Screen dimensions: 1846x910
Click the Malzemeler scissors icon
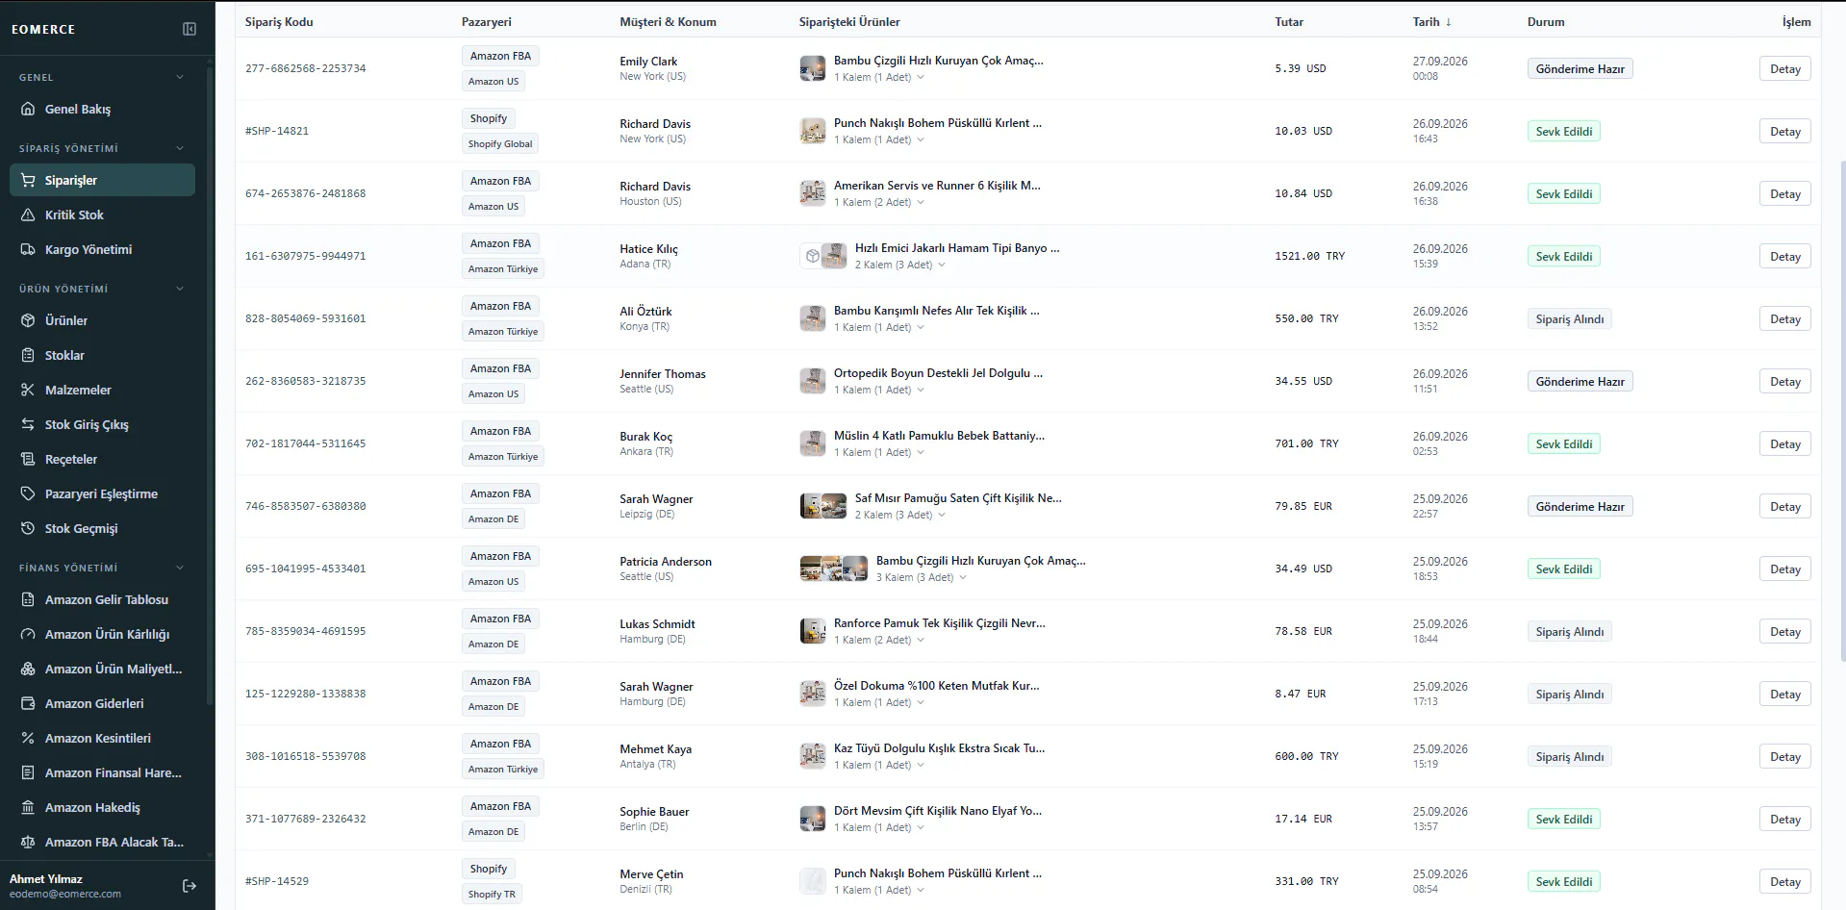28,390
